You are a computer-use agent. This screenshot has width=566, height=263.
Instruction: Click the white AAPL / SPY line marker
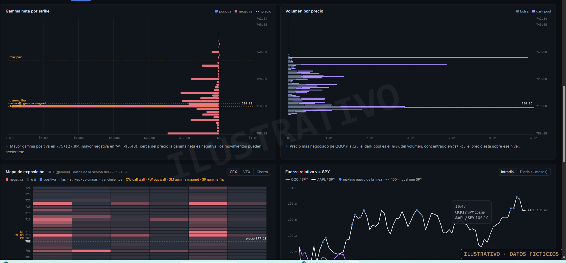[314, 179]
